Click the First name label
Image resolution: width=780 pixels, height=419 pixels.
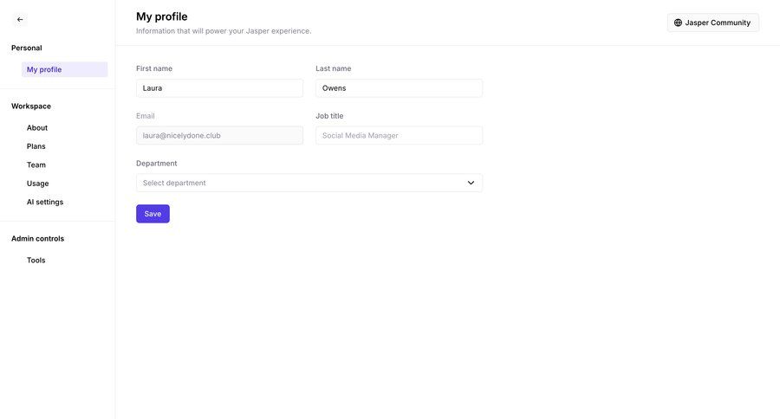(x=154, y=68)
